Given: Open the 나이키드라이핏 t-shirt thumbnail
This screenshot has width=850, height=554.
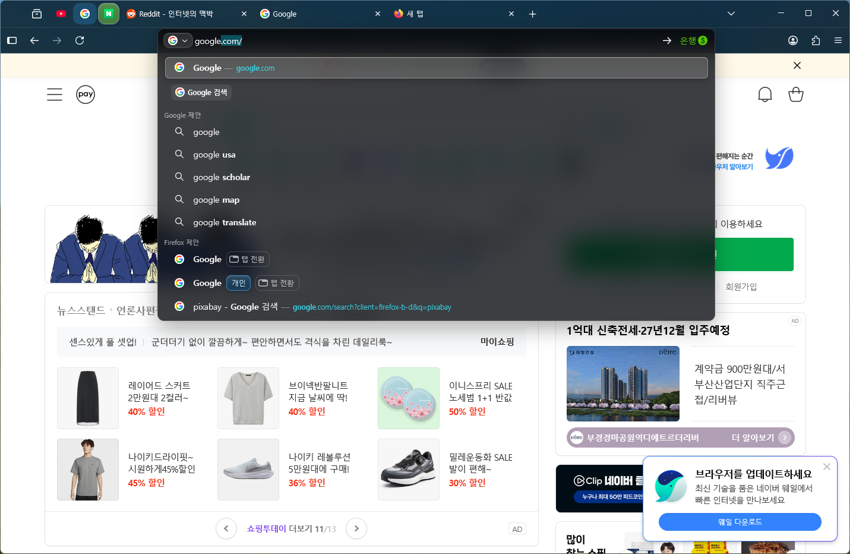Looking at the screenshot, I should pos(88,470).
